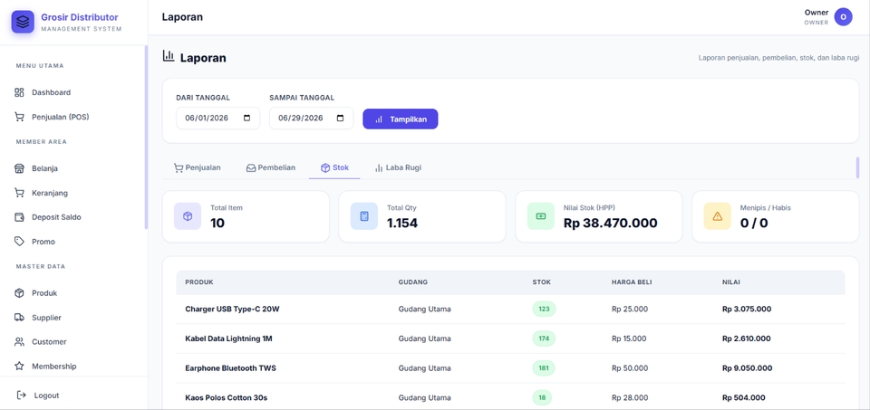Click the Logout text
The height and width of the screenshot is (410, 870).
pos(46,396)
